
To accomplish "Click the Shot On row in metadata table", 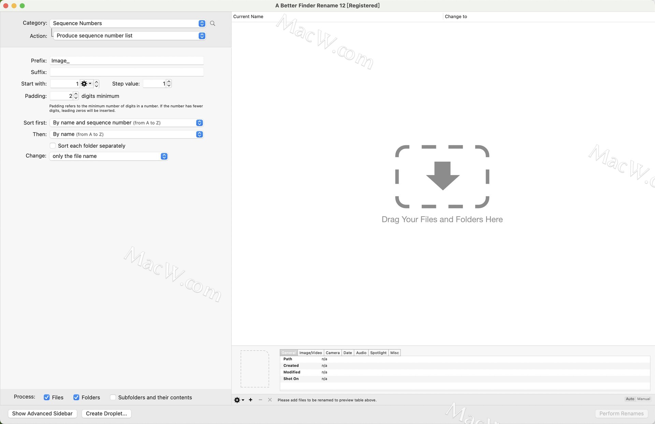I will click(465, 379).
